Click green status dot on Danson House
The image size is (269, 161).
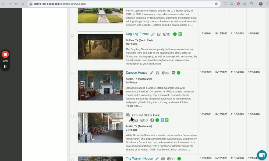[x=179, y=73]
